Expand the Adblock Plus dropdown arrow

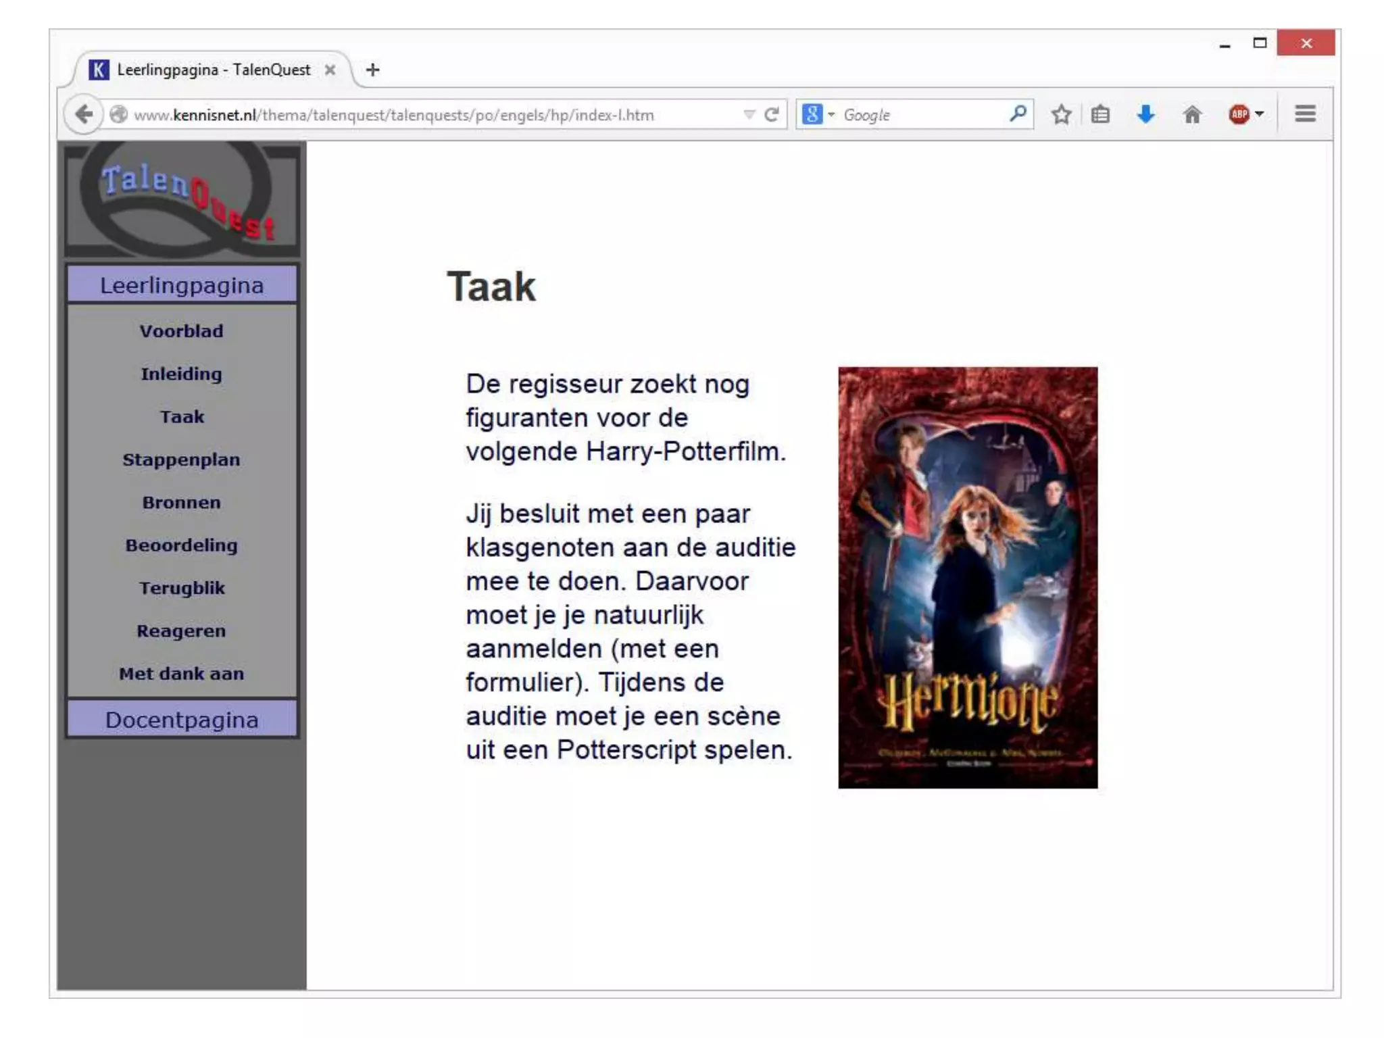[1260, 114]
